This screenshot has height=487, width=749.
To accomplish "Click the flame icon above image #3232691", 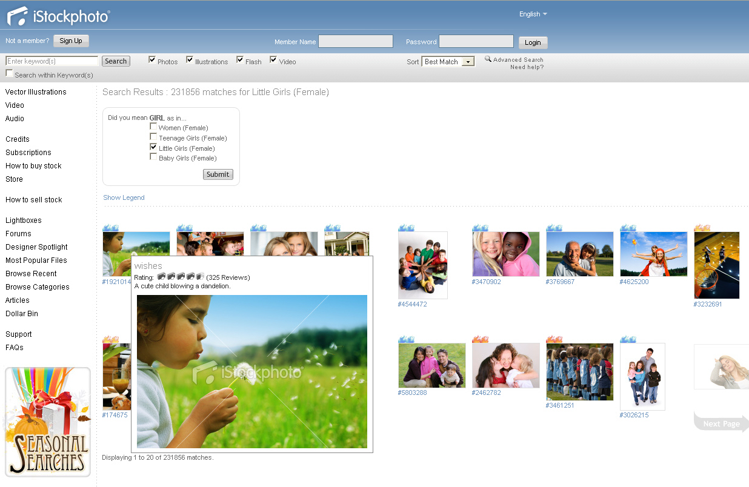I will [x=702, y=228].
